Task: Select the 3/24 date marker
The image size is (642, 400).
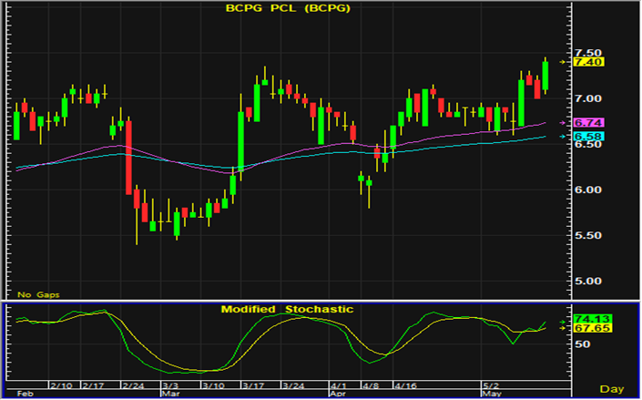Action: (x=293, y=385)
